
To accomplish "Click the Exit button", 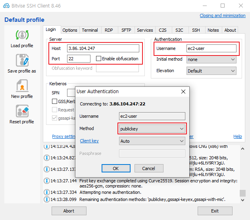I will tap(215, 211).
